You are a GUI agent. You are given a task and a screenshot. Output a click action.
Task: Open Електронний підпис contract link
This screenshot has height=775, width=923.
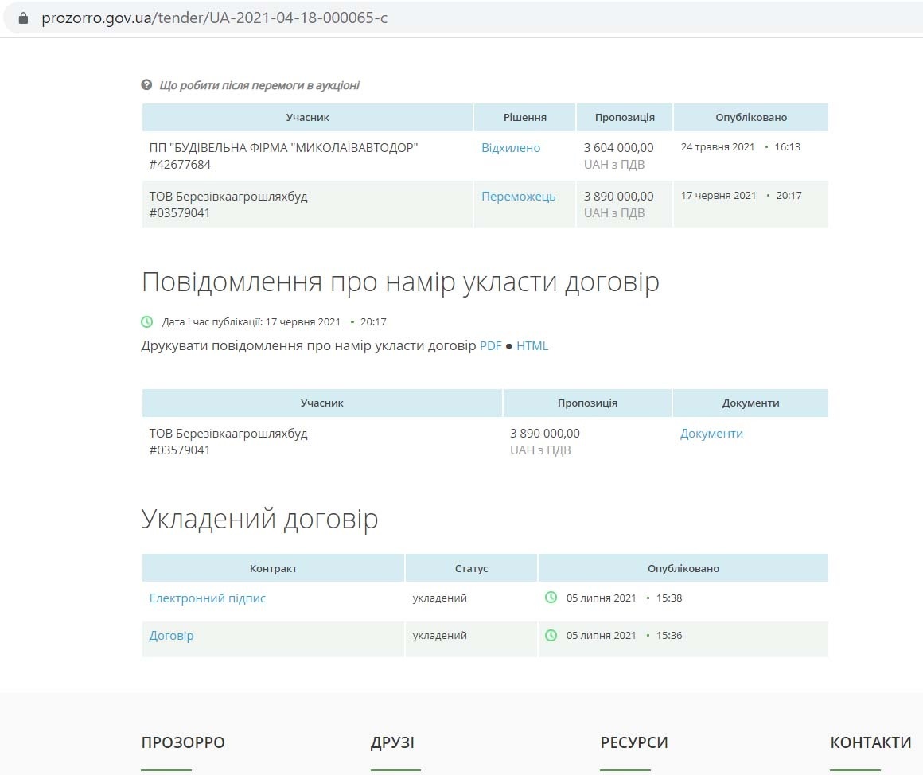(x=207, y=598)
